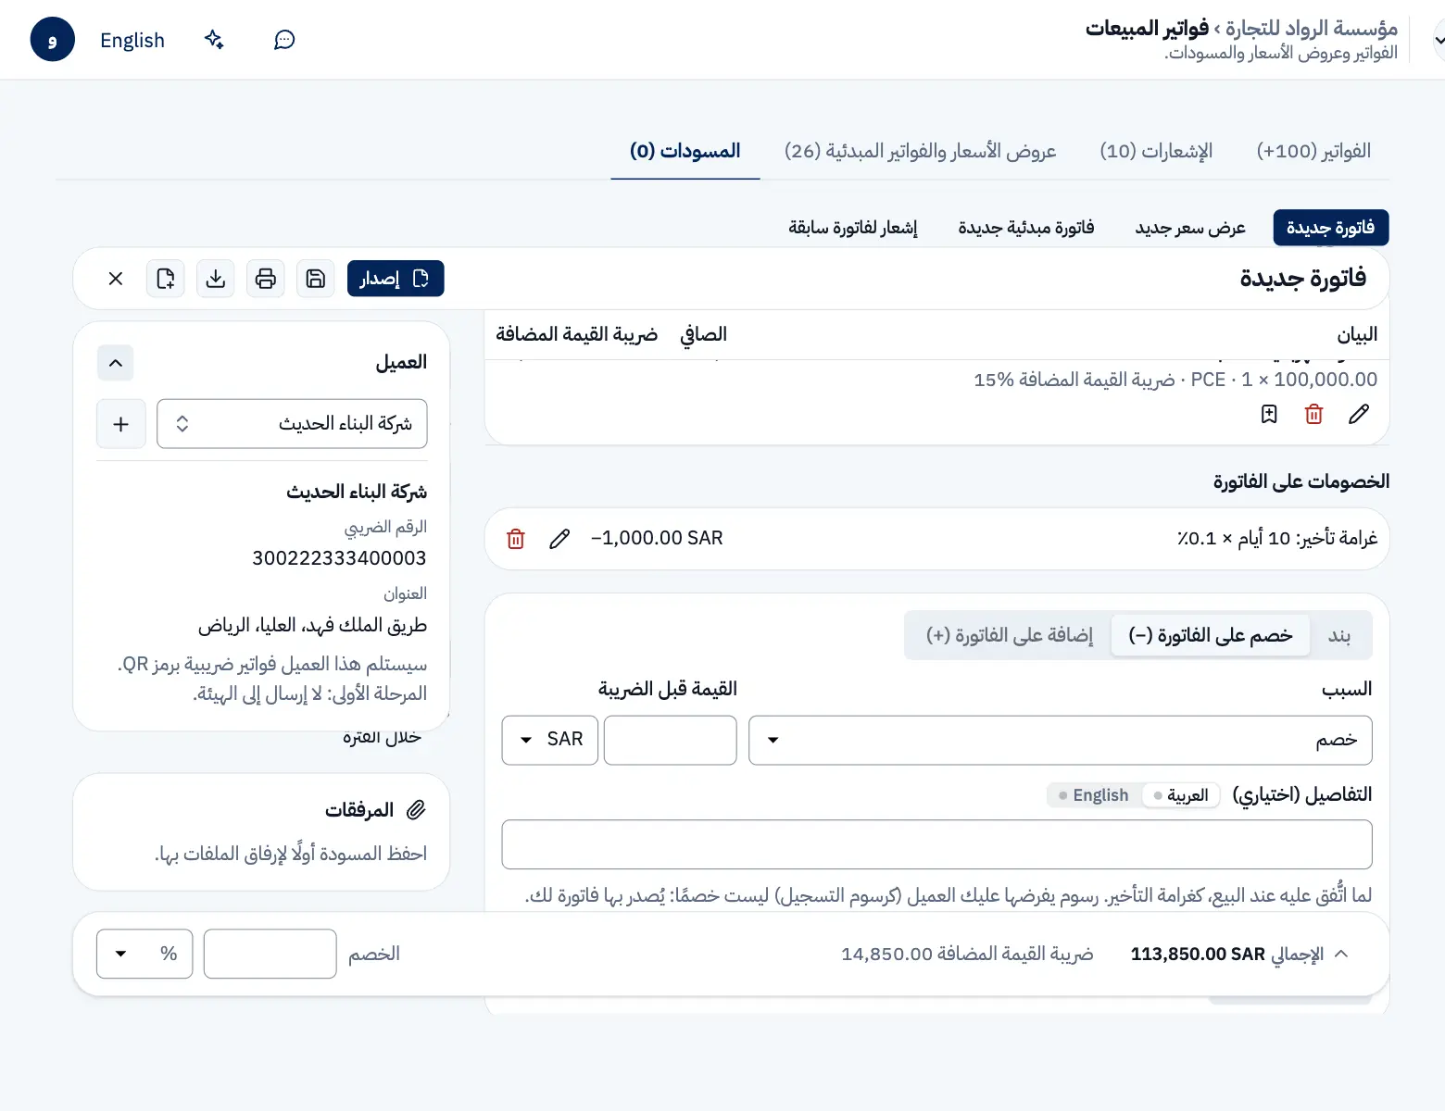Open the user avatar menu
This screenshot has height=1111, width=1445.
(52, 40)
